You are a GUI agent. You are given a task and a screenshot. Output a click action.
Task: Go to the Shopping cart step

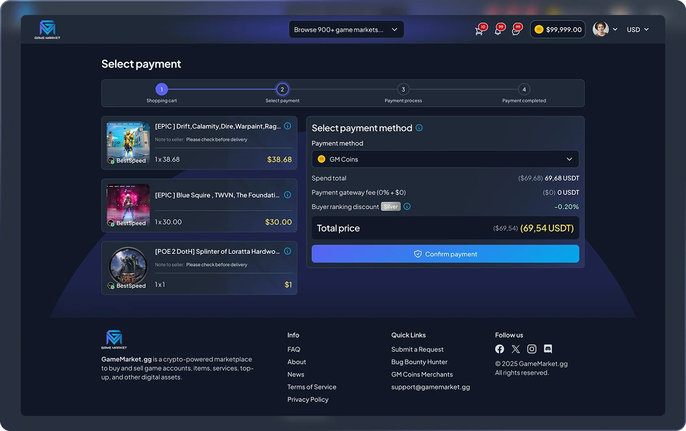(162, 89)
